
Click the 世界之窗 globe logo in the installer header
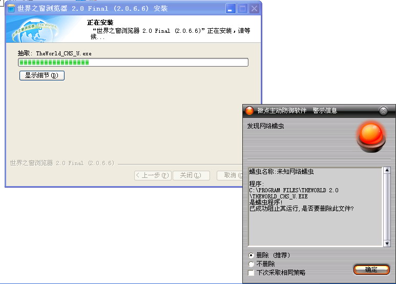point(35,31)
